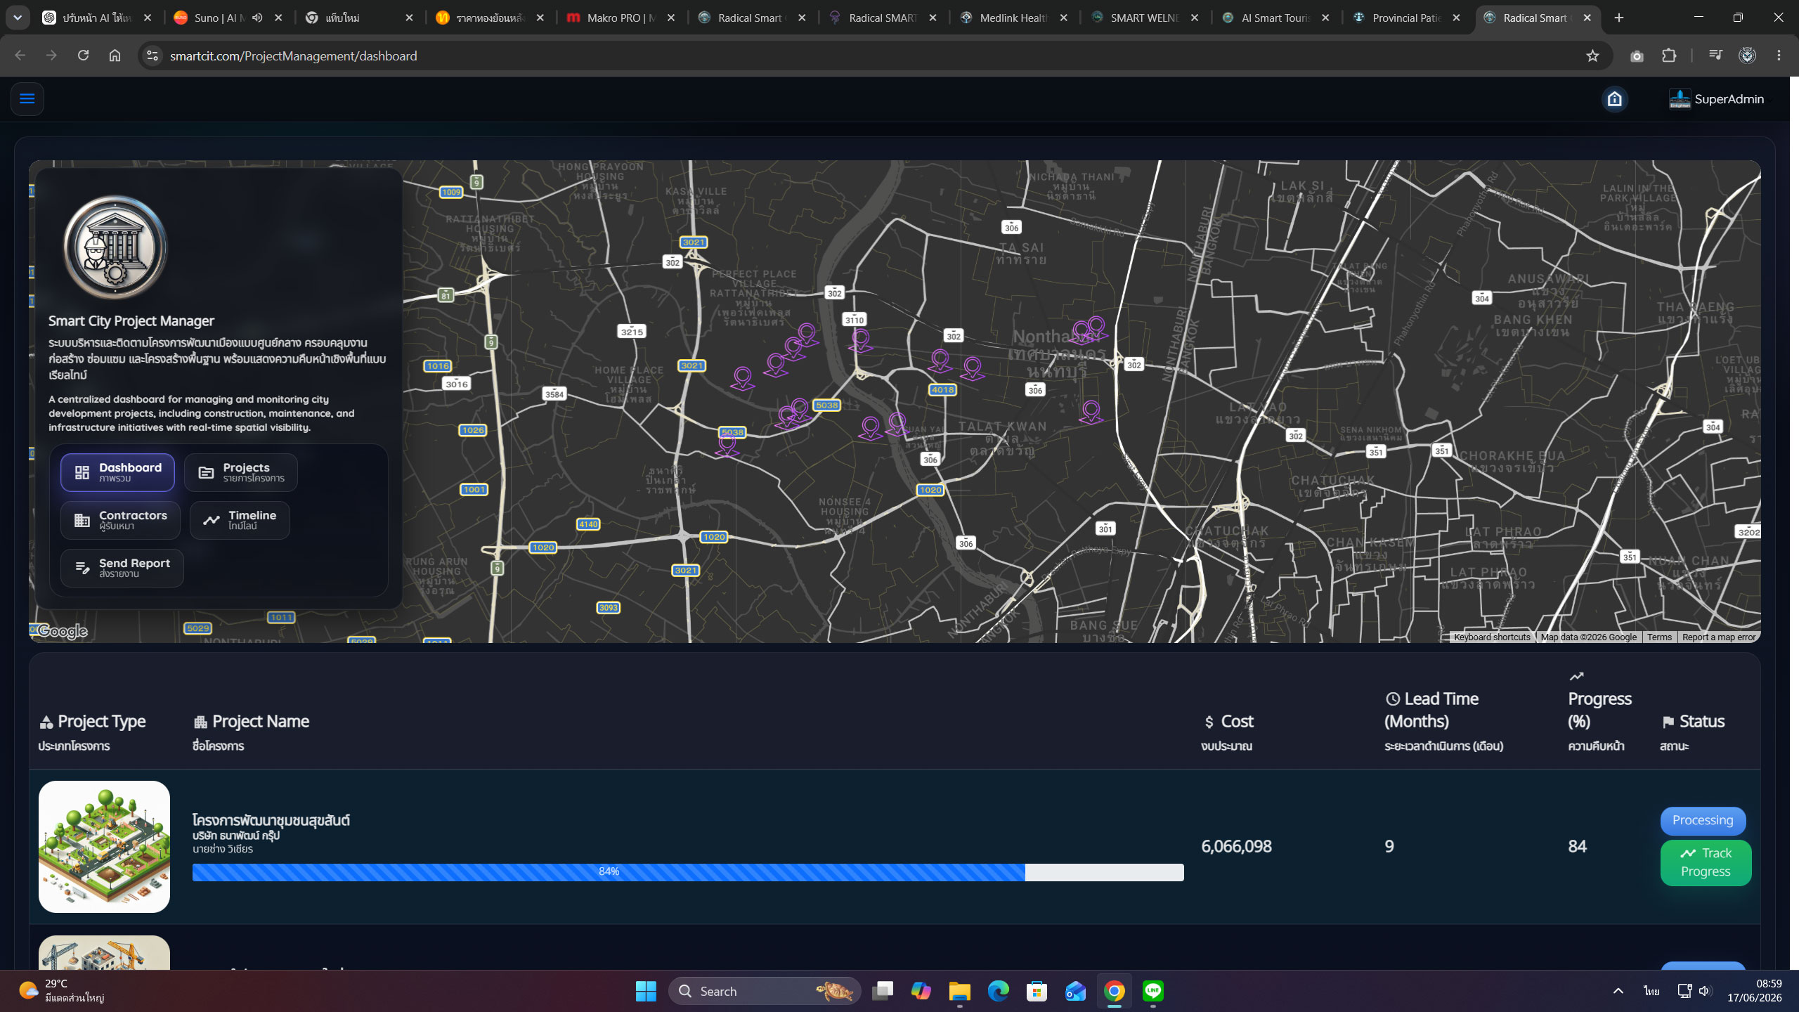The width and height of the screenshot is (1799, 1012).
Task: Open the Chrome profile avatar
Action: click(x=1747, y=56)
